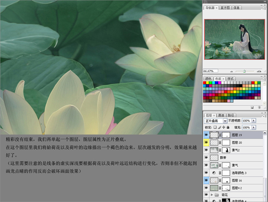The height and width of the screenshot is (202, 268).
Task: Click the layer mask thumbnail of 雾气2
Action: point(226,150)
